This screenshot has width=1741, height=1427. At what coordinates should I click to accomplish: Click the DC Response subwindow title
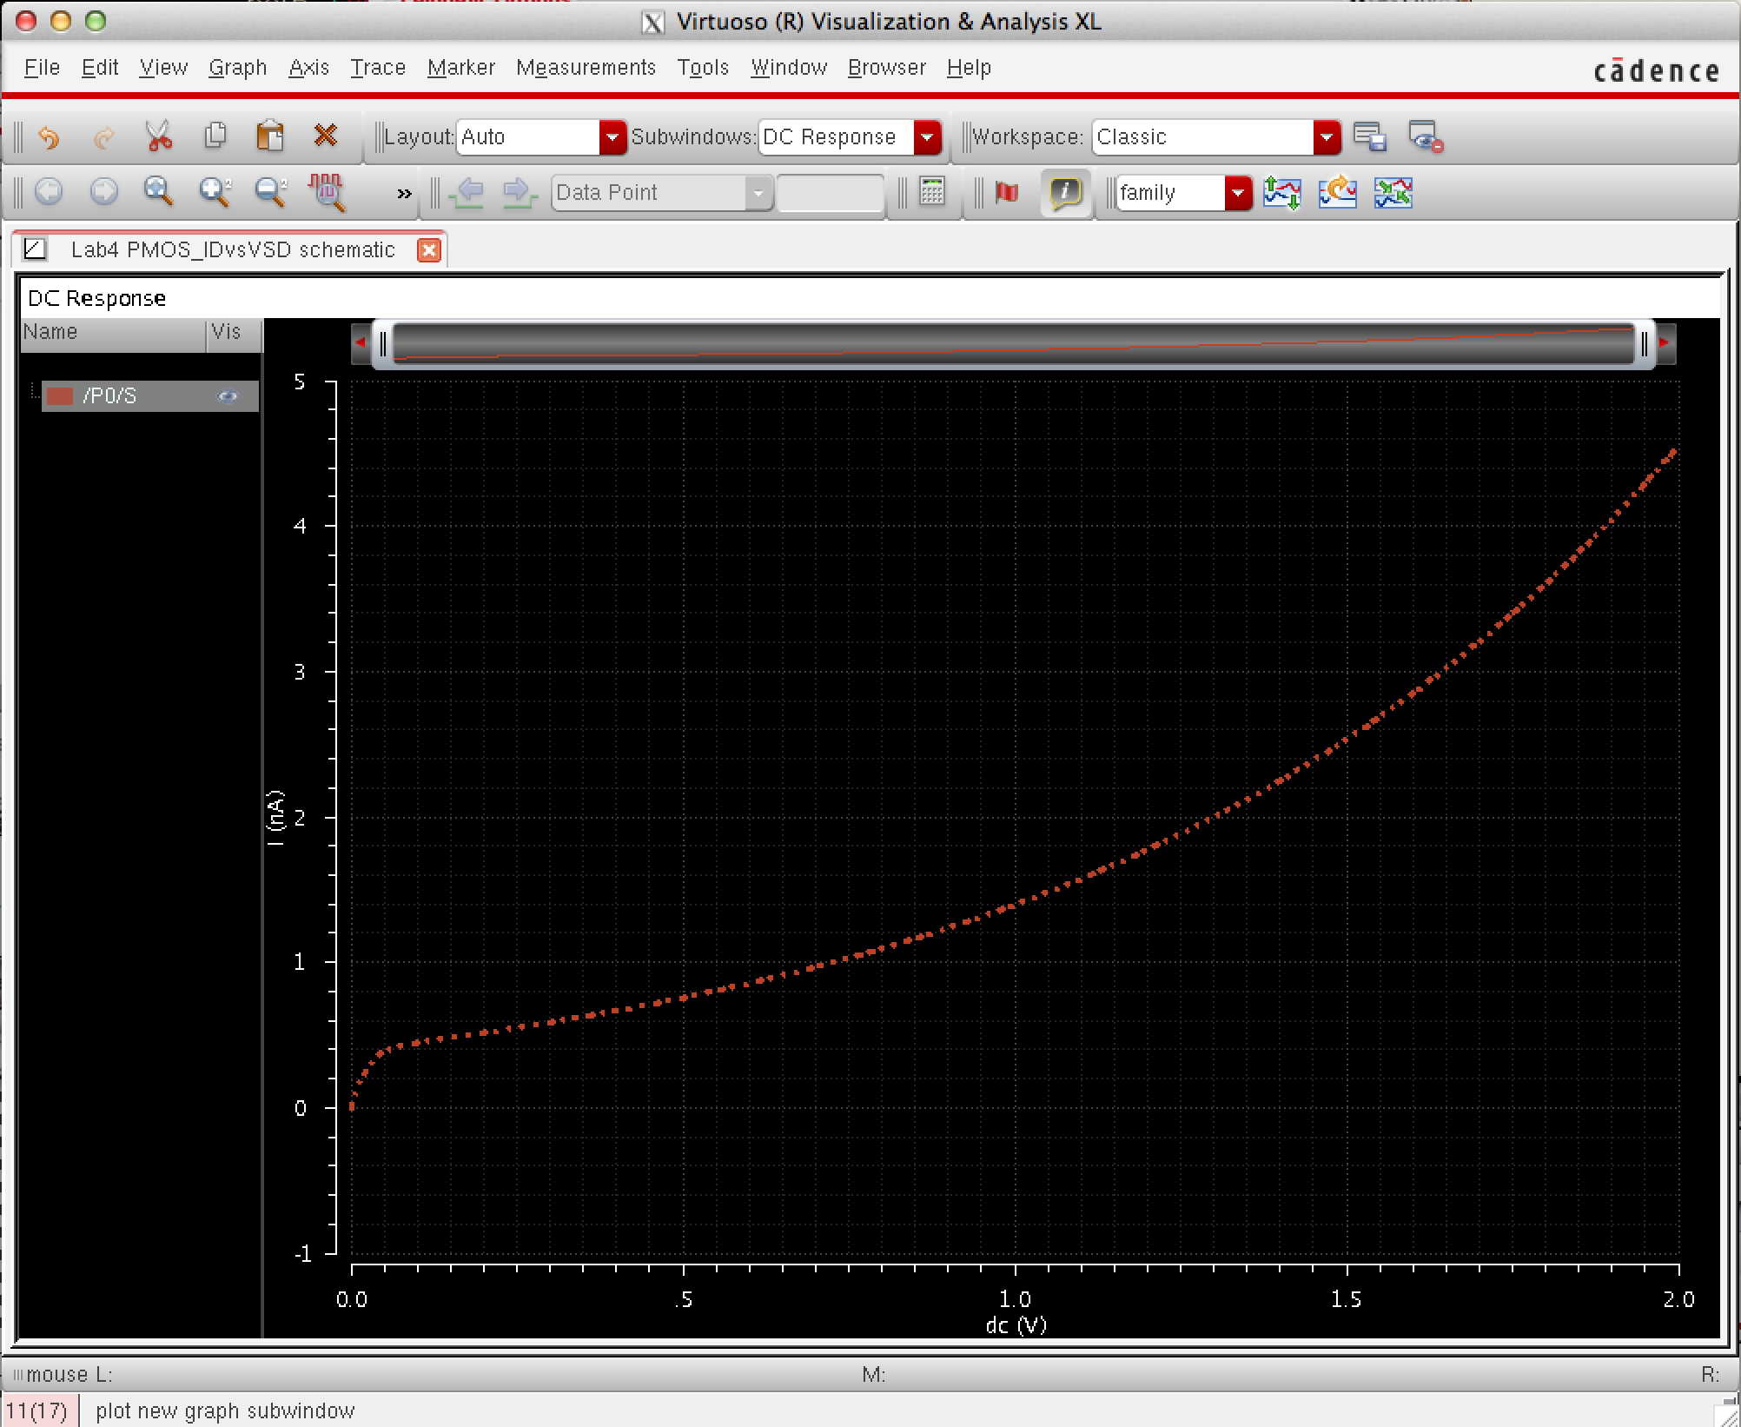tap(96, 298)
